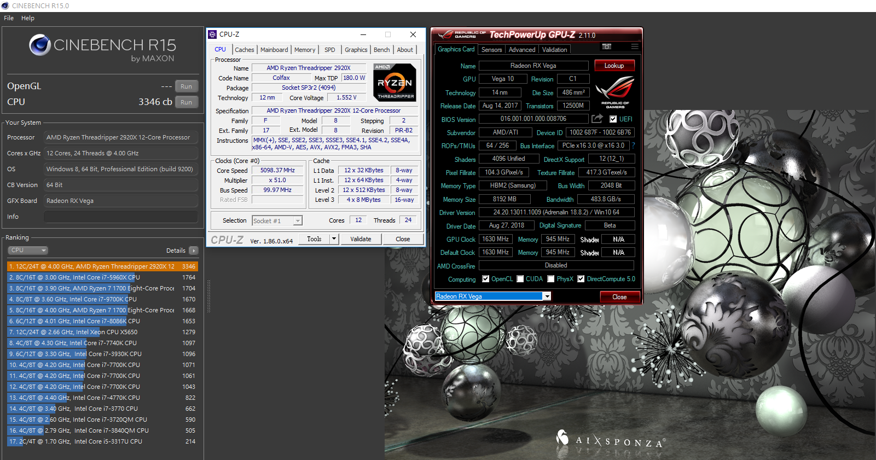
Task: Switch to Graphics tab in CPU-Z
Action: point(356,50)
